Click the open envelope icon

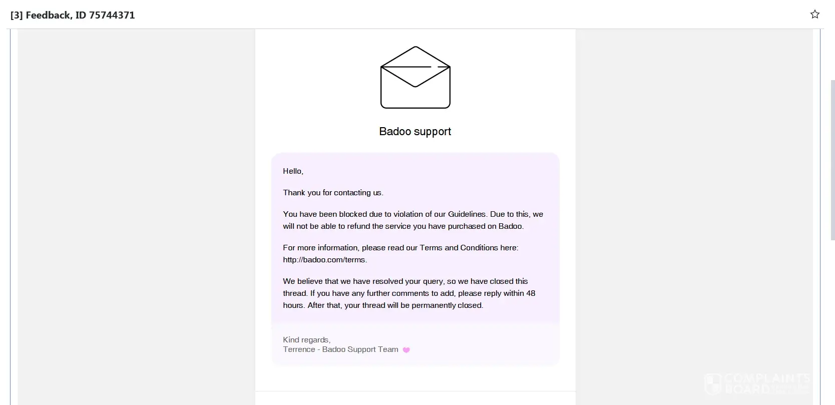tap(415, 77)
